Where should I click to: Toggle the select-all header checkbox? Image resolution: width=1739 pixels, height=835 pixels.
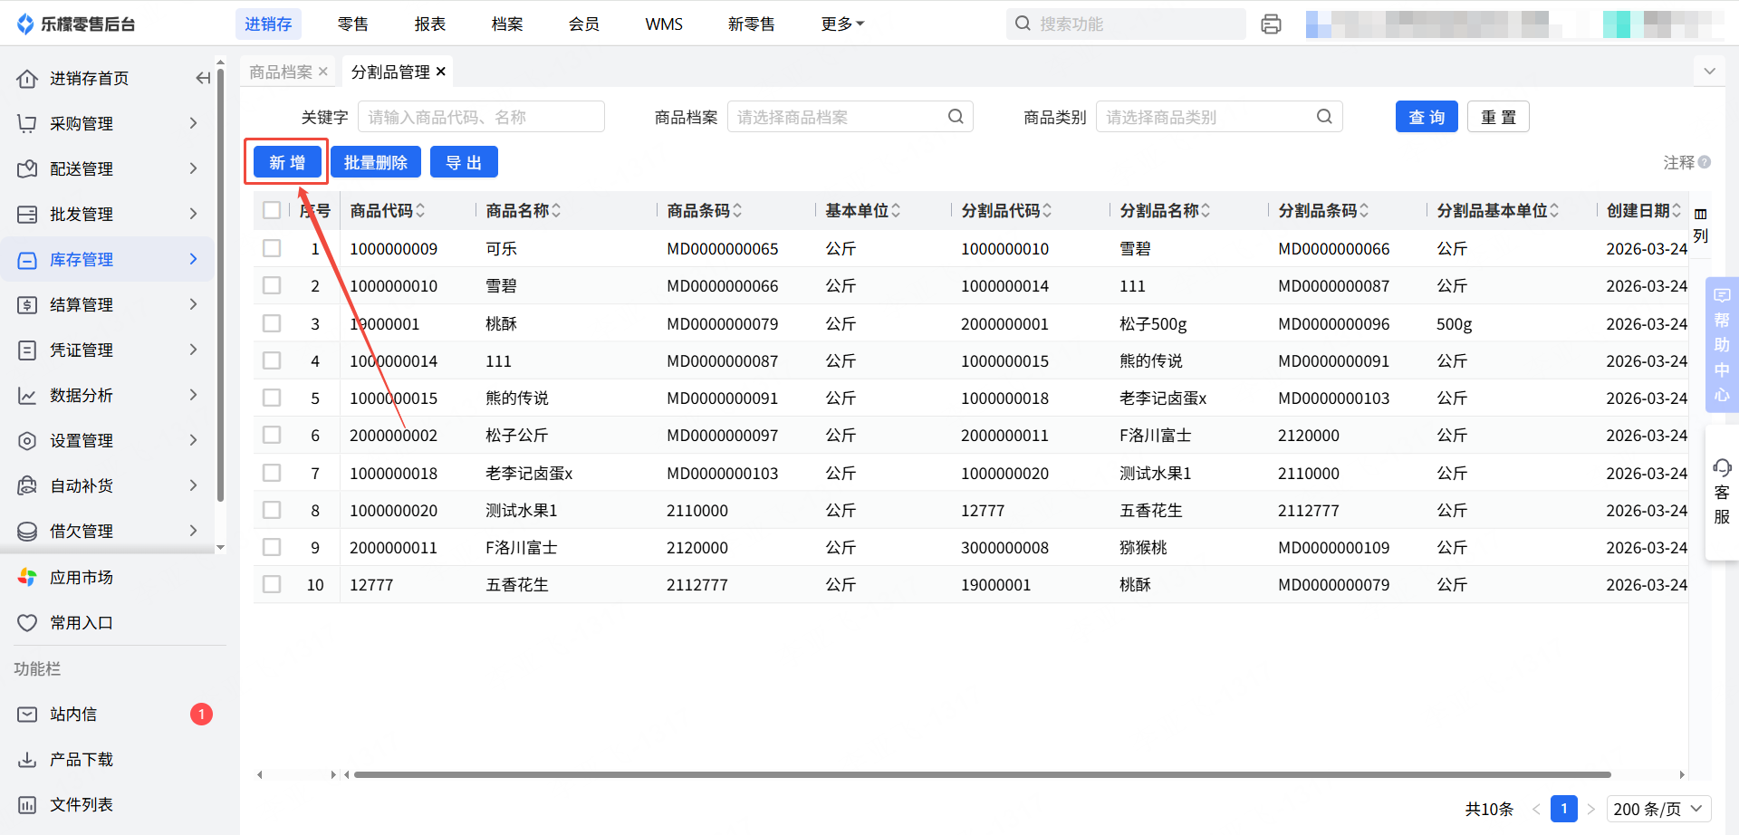272,210
